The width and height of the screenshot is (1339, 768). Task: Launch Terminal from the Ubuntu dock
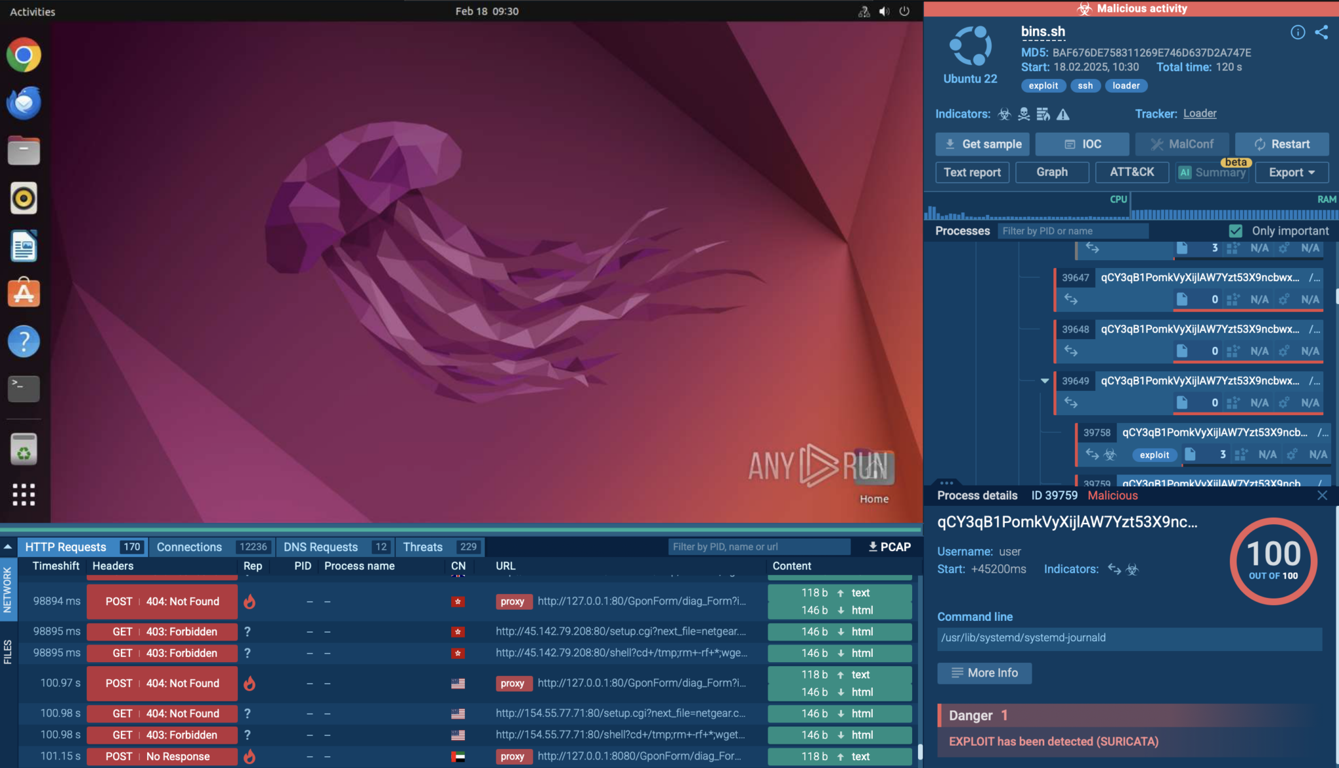click(x=24, y=388)
